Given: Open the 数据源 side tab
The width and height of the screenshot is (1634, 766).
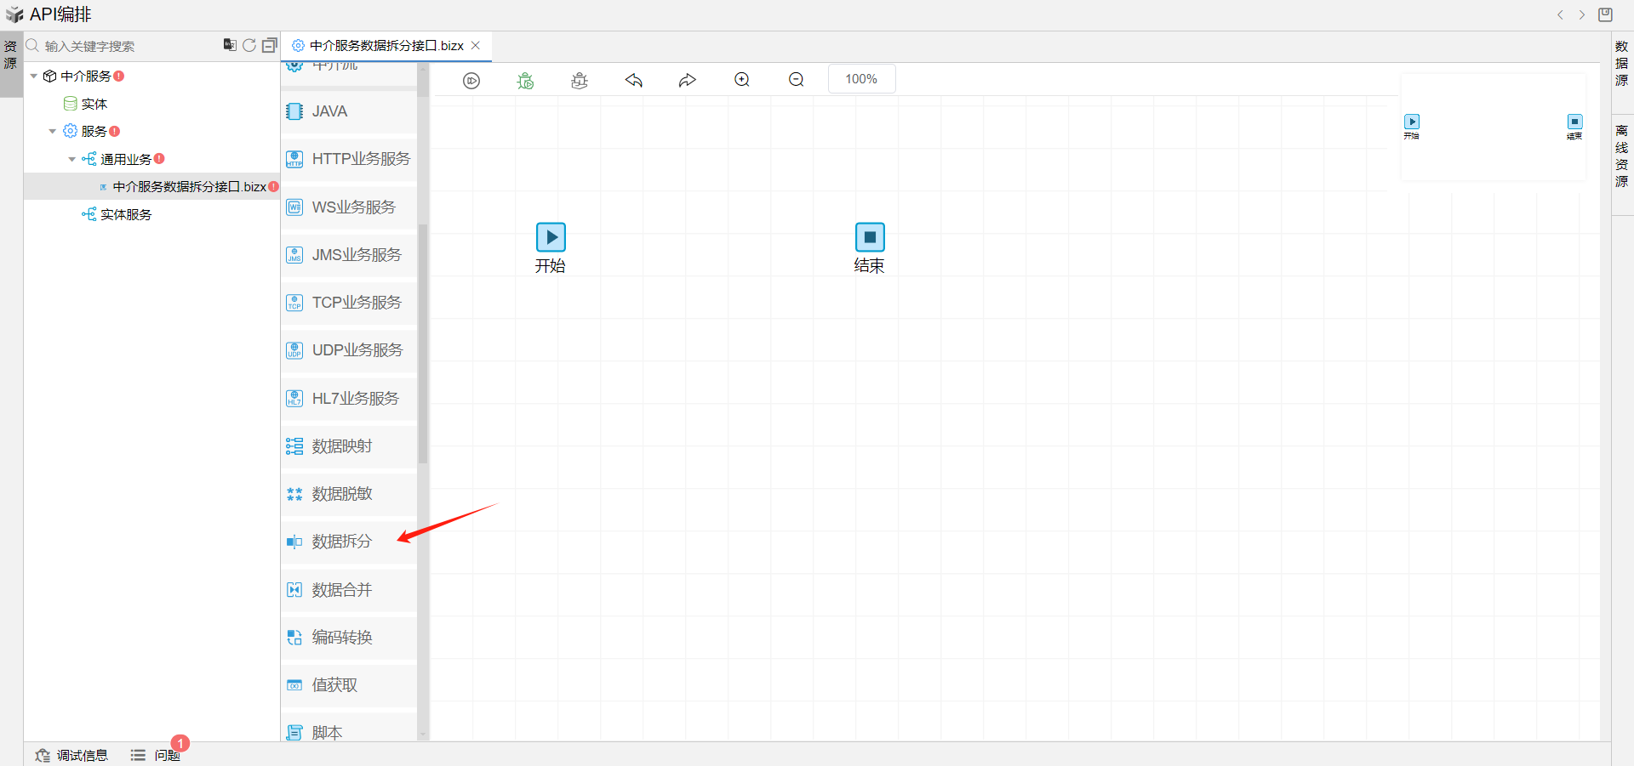Looking at the screenshot, I should [1622, 63].
